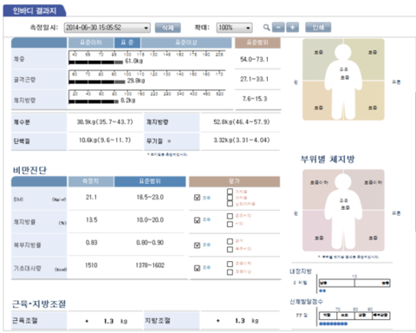Click the 표준 column header tab

pyautogui.click(x=127, y=42)
